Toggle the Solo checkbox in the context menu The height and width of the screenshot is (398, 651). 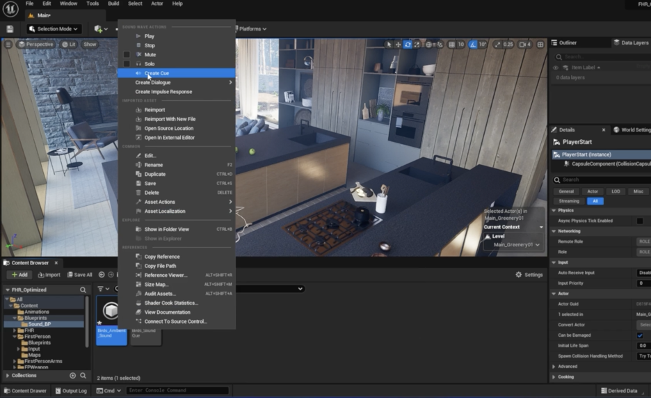coord(127,63)
